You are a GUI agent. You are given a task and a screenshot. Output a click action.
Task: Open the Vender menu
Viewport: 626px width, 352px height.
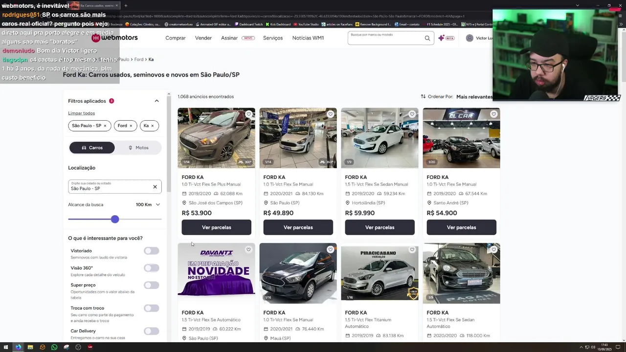pyautogui.click(x=203, y=38)
